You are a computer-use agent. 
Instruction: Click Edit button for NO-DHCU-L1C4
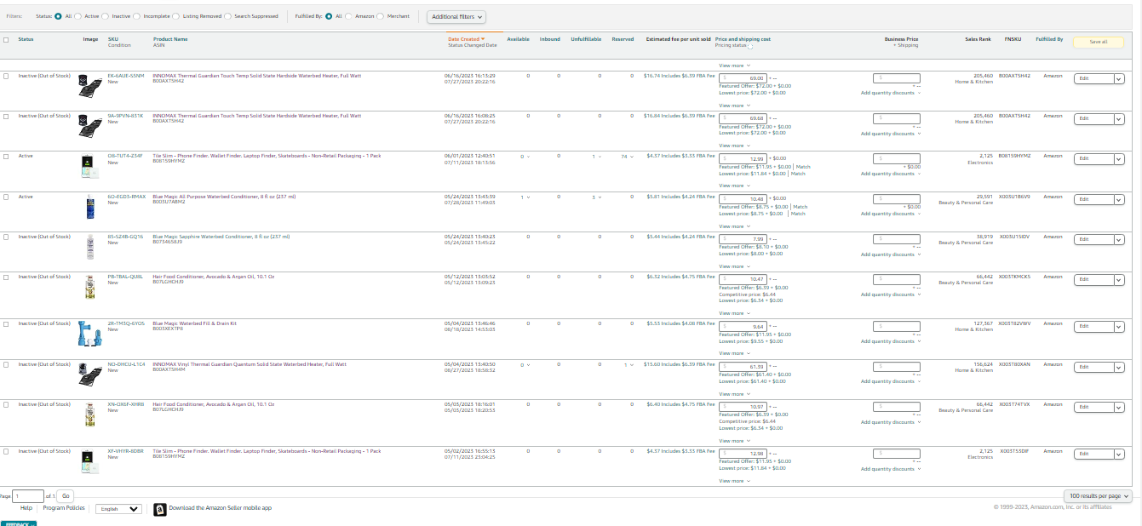point(1093,367)
